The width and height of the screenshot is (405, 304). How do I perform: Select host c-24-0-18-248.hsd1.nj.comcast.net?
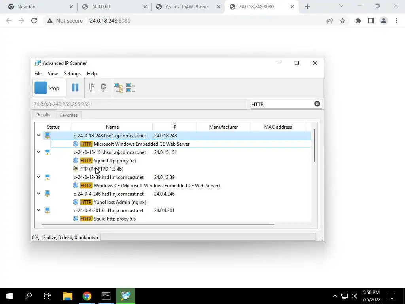point(110,136)
